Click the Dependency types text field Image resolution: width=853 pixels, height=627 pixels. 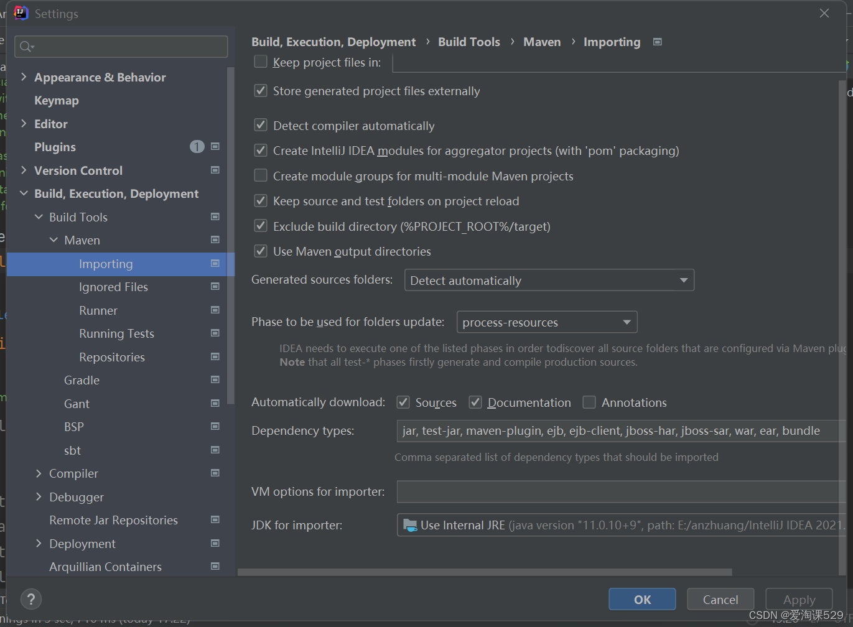pos(621,430)
